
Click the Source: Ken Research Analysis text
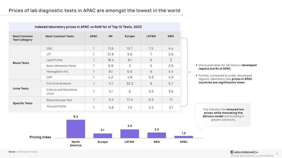(23, 152)
